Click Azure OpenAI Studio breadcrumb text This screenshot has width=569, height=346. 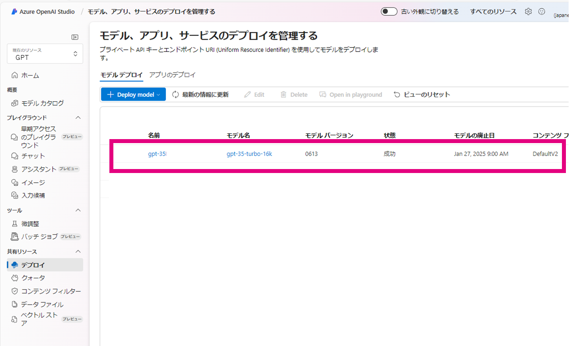pyautogui.click(x=47, y=12)
